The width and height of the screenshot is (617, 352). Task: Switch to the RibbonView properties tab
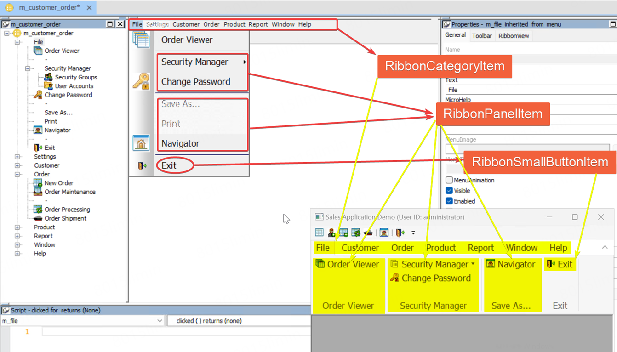point(514,36)
